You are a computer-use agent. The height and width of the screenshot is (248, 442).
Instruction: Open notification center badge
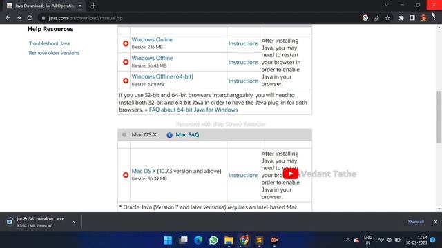(x=433, y=240)
